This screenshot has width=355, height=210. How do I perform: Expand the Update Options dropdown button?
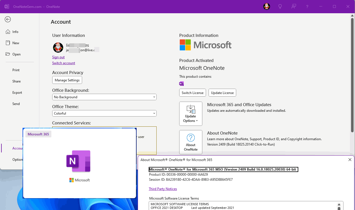click(x=191, y=114)
